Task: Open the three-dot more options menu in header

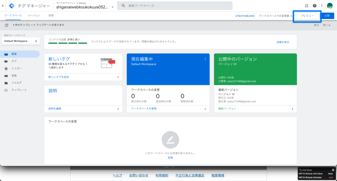Action: 322,6
